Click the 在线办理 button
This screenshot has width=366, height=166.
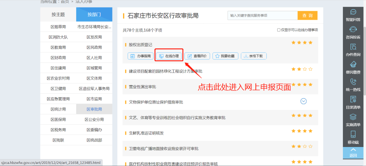[x=169, y=56]
